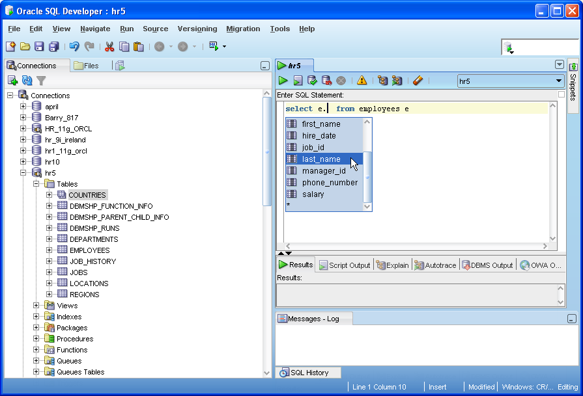Open the Migration menu

(x=243, y=29)
